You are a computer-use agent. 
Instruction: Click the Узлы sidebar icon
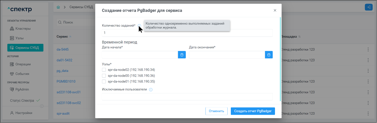[x=12, y=38]
